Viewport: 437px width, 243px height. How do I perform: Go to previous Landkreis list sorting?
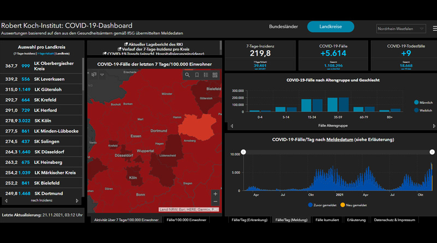pos(7,200)
